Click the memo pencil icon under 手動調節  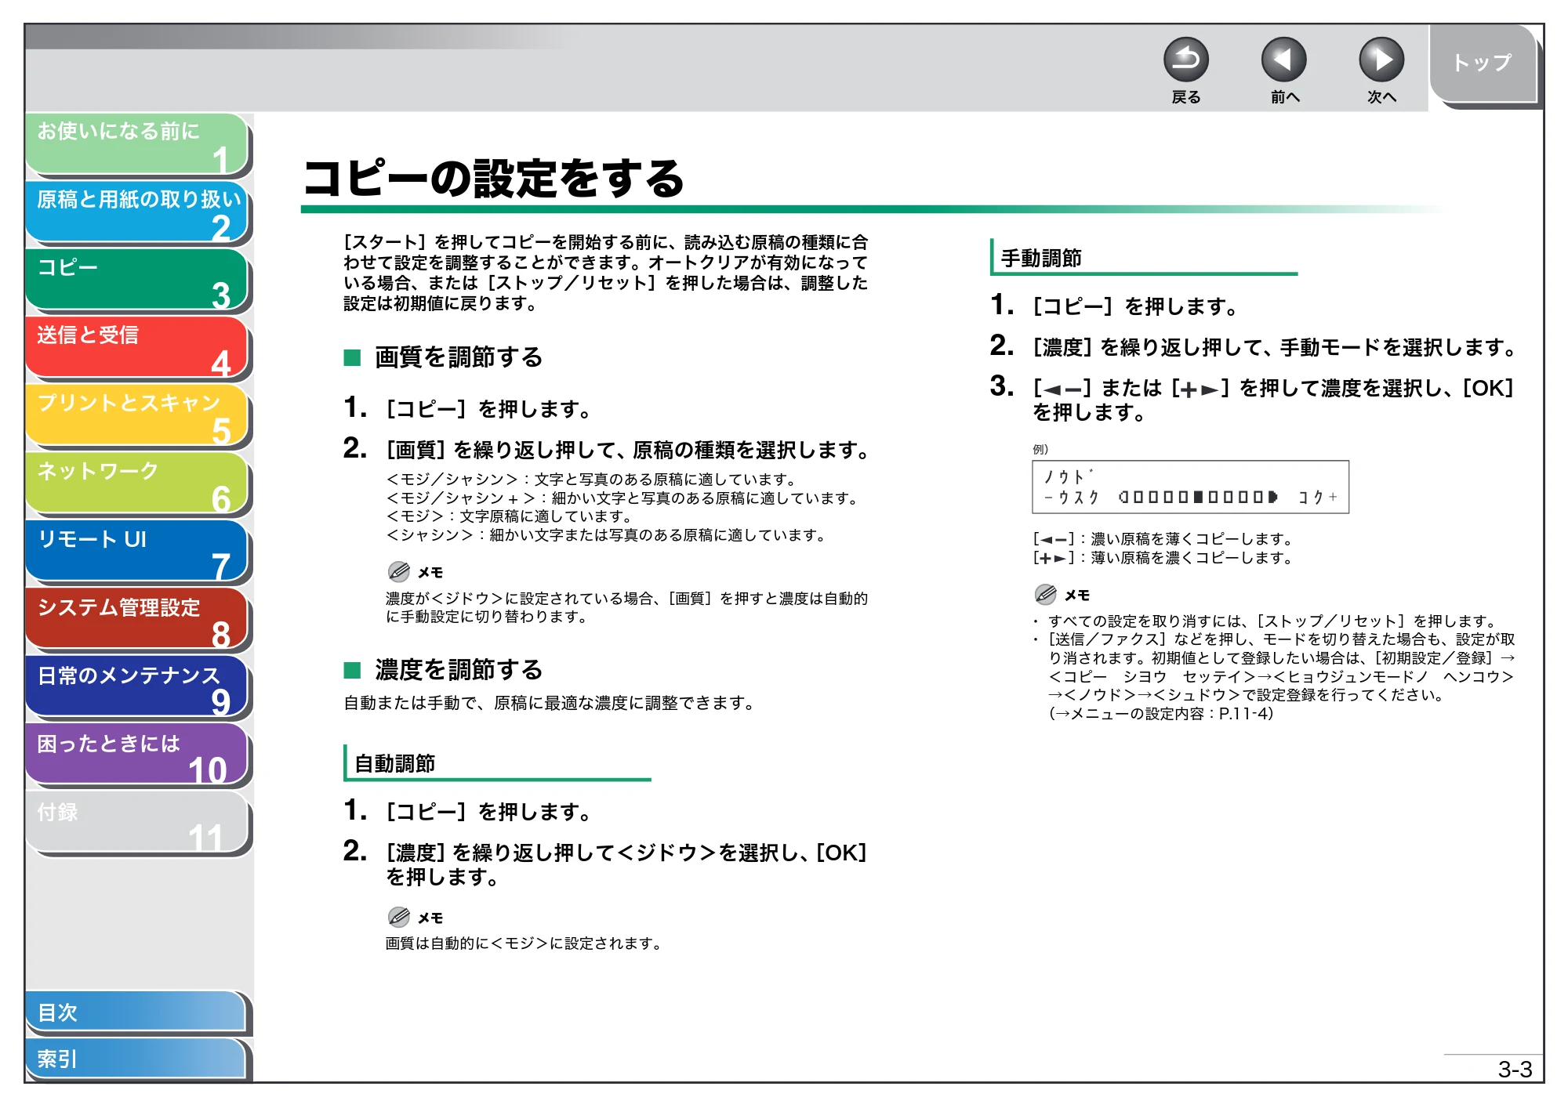pyautogui.click(x=1046, y=595)
